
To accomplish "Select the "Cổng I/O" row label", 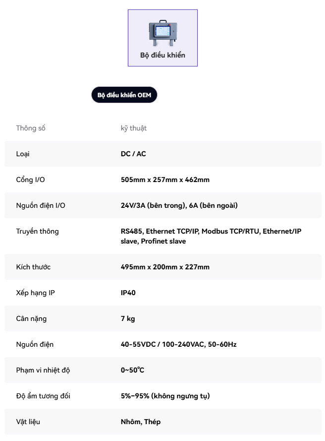I will pos(30,180).
